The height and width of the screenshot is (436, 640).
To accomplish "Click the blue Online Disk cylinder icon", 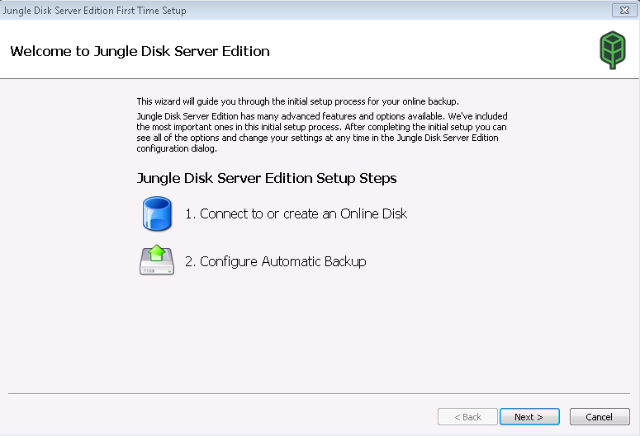I will [x=157, y=213].
